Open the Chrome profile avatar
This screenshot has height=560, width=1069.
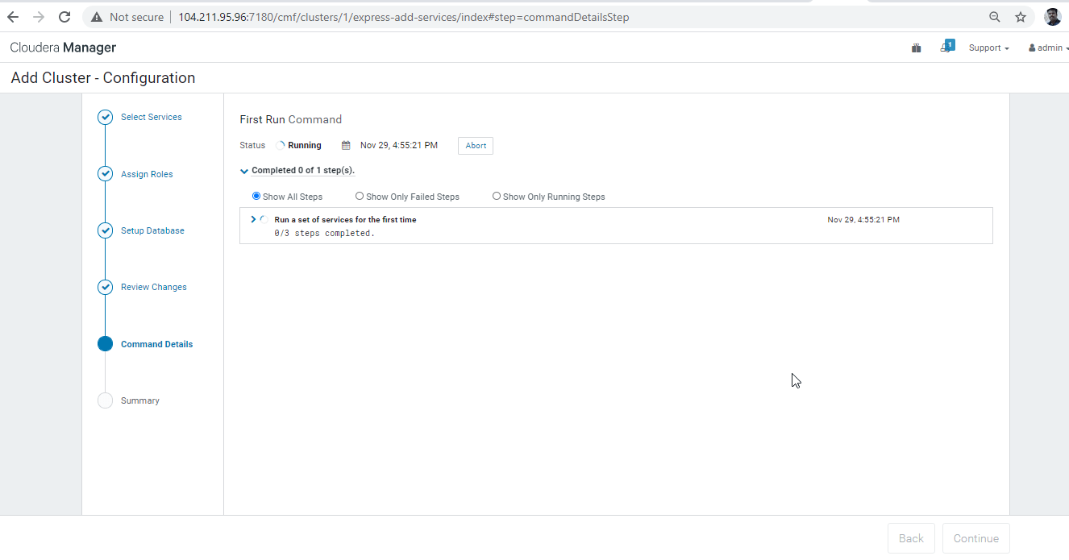pyautogui.click(x=1053, y=17)
